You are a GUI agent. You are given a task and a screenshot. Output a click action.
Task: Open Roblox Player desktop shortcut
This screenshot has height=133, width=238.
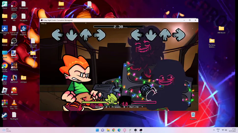4,91
